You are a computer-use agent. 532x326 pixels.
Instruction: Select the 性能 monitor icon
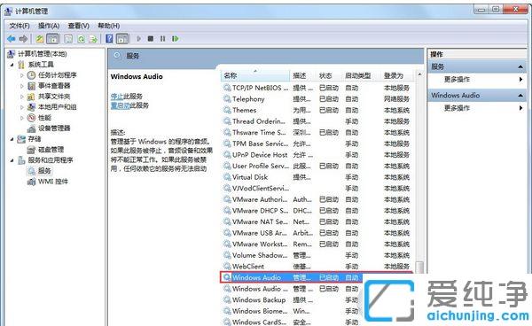point(31,118)
